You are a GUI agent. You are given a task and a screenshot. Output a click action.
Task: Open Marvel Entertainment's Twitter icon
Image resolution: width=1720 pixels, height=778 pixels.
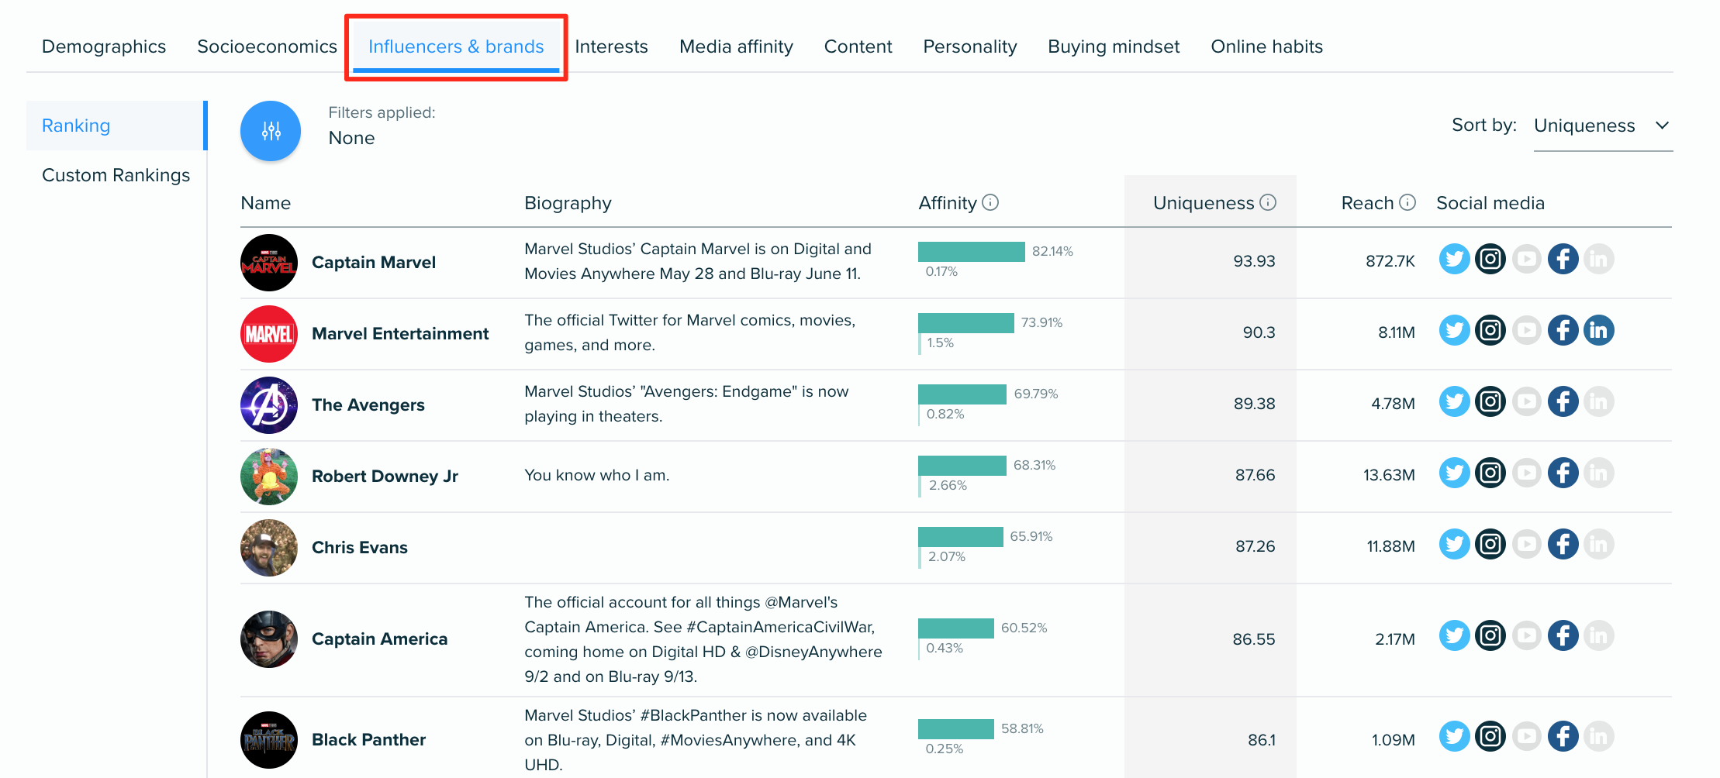pos(1454,330)
